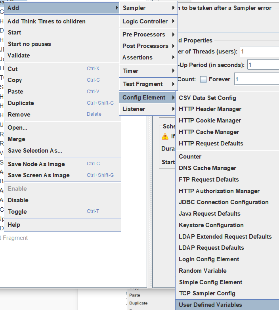
Task: Remove the selected element
Action: pos(63,115)
